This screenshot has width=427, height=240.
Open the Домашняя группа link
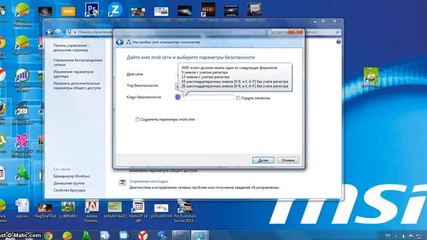(x=69, y=183)
